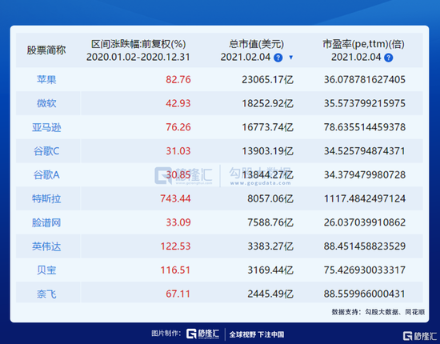This screenshot has width=440, height=344.
Task: Select the 76.26 gain cell for 亚马逊
Action: click(x=178, y=127)
